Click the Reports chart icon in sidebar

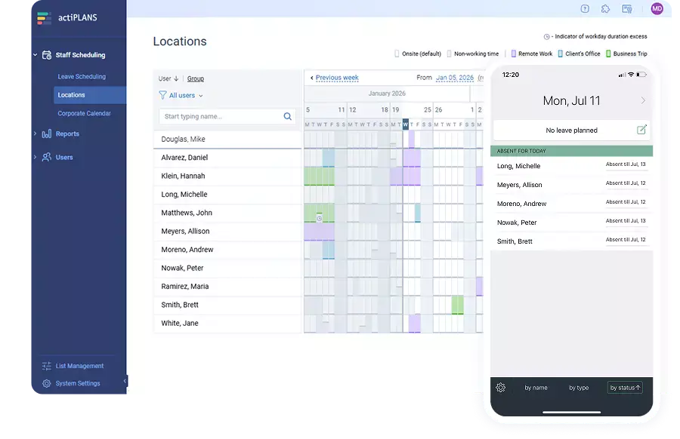[46, 134]
